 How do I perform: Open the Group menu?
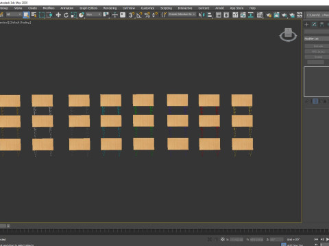[4, 8]
